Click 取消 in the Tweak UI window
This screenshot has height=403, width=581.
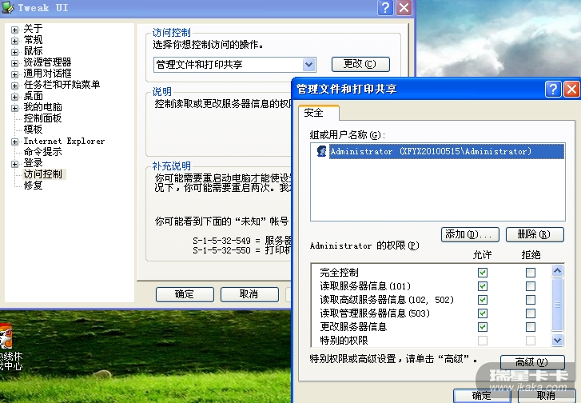click(249, 294)
